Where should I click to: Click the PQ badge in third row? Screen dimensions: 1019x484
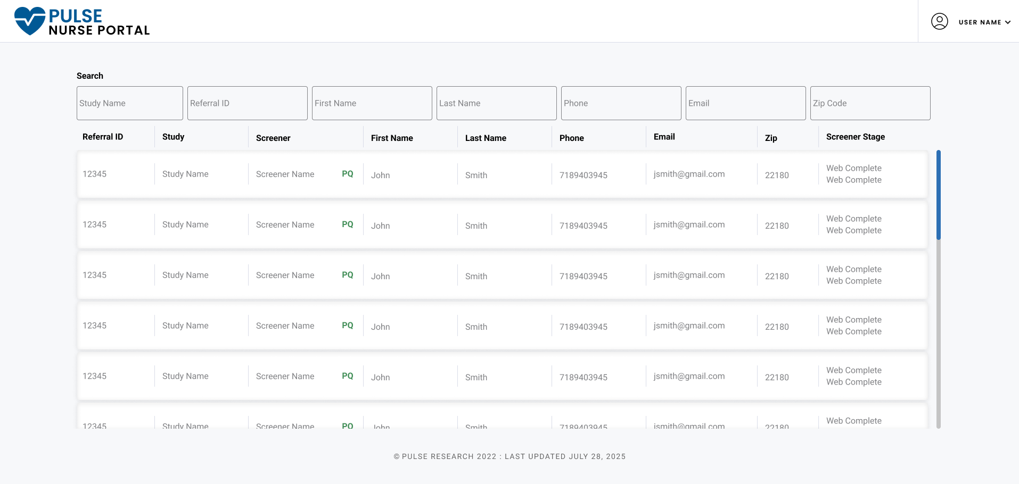click(x=348, y=275)
